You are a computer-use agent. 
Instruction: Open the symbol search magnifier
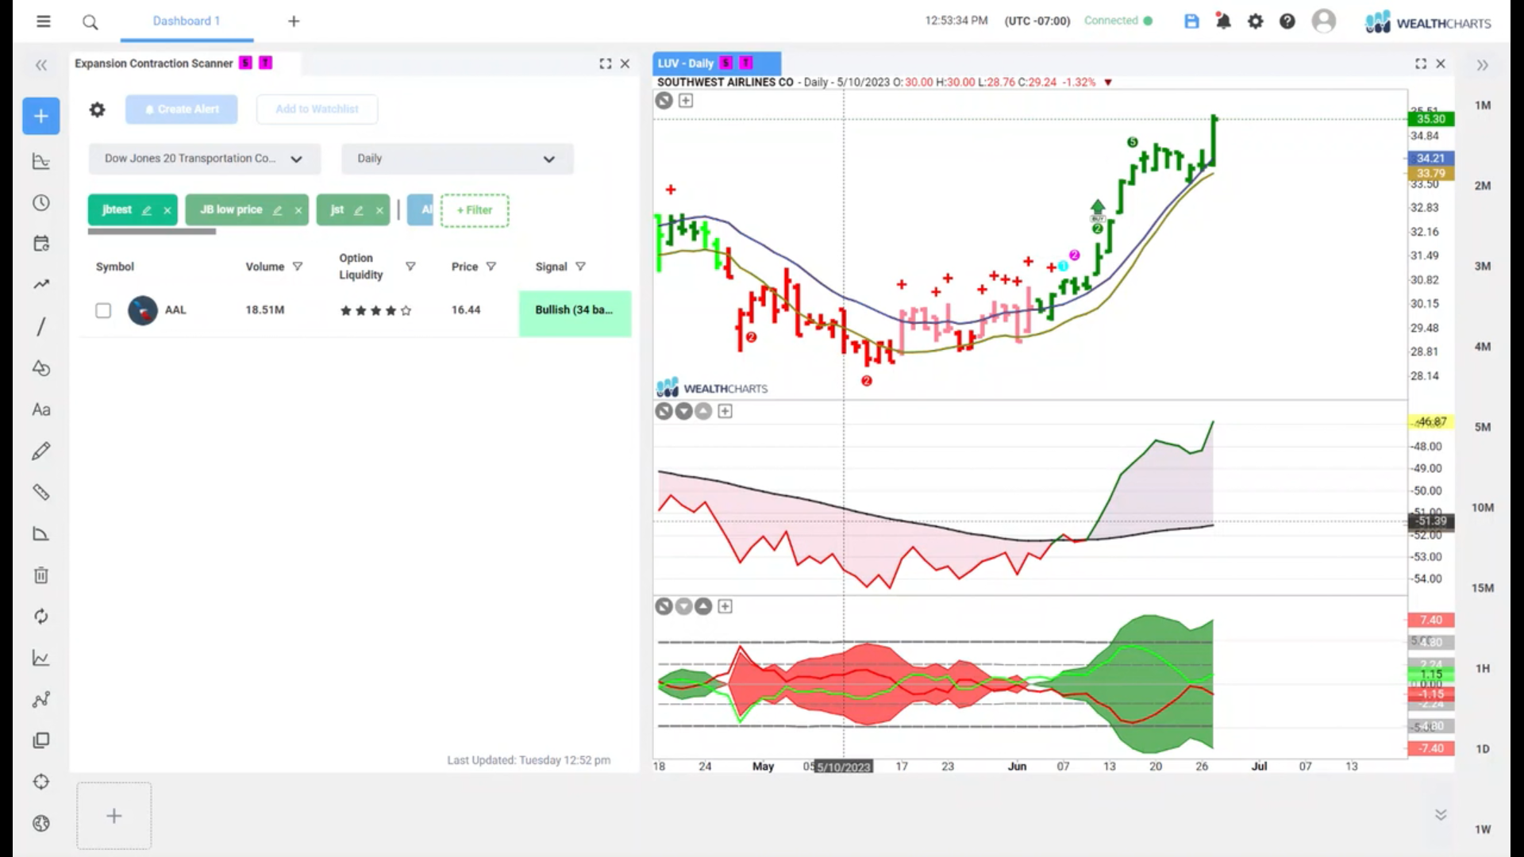tap(90, 22)
